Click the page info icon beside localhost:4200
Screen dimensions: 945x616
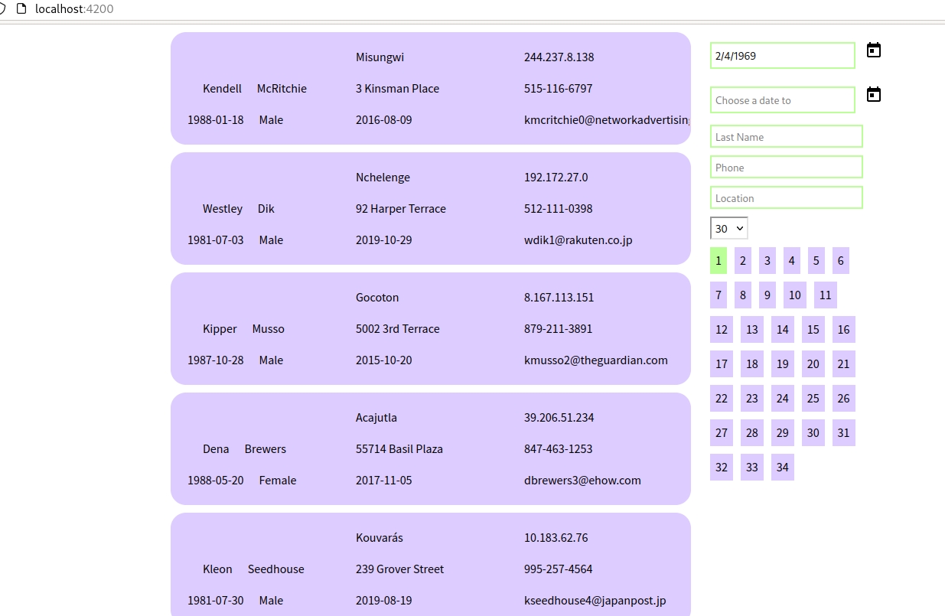pyautogui.click(x=21, y=9)
